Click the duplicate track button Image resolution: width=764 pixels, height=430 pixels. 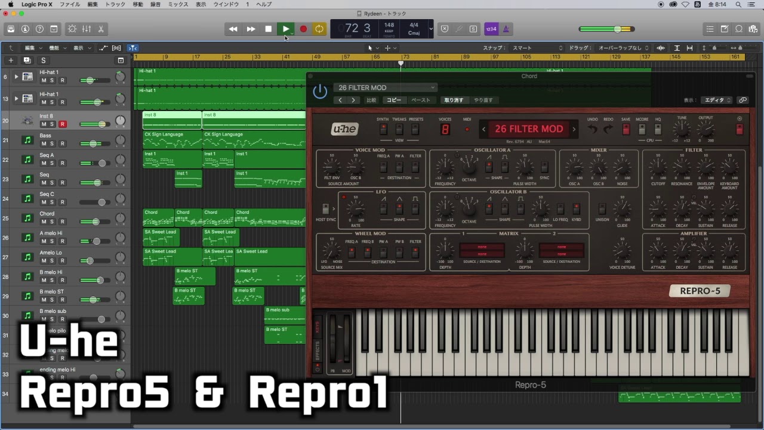[27, 60]
